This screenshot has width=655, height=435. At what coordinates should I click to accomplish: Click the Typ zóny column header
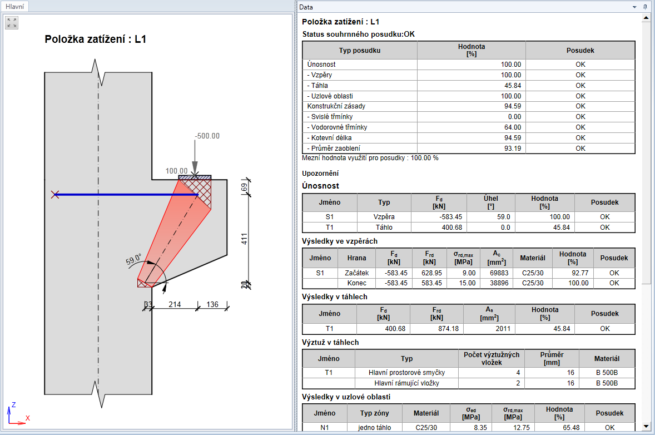click(375, 413)
